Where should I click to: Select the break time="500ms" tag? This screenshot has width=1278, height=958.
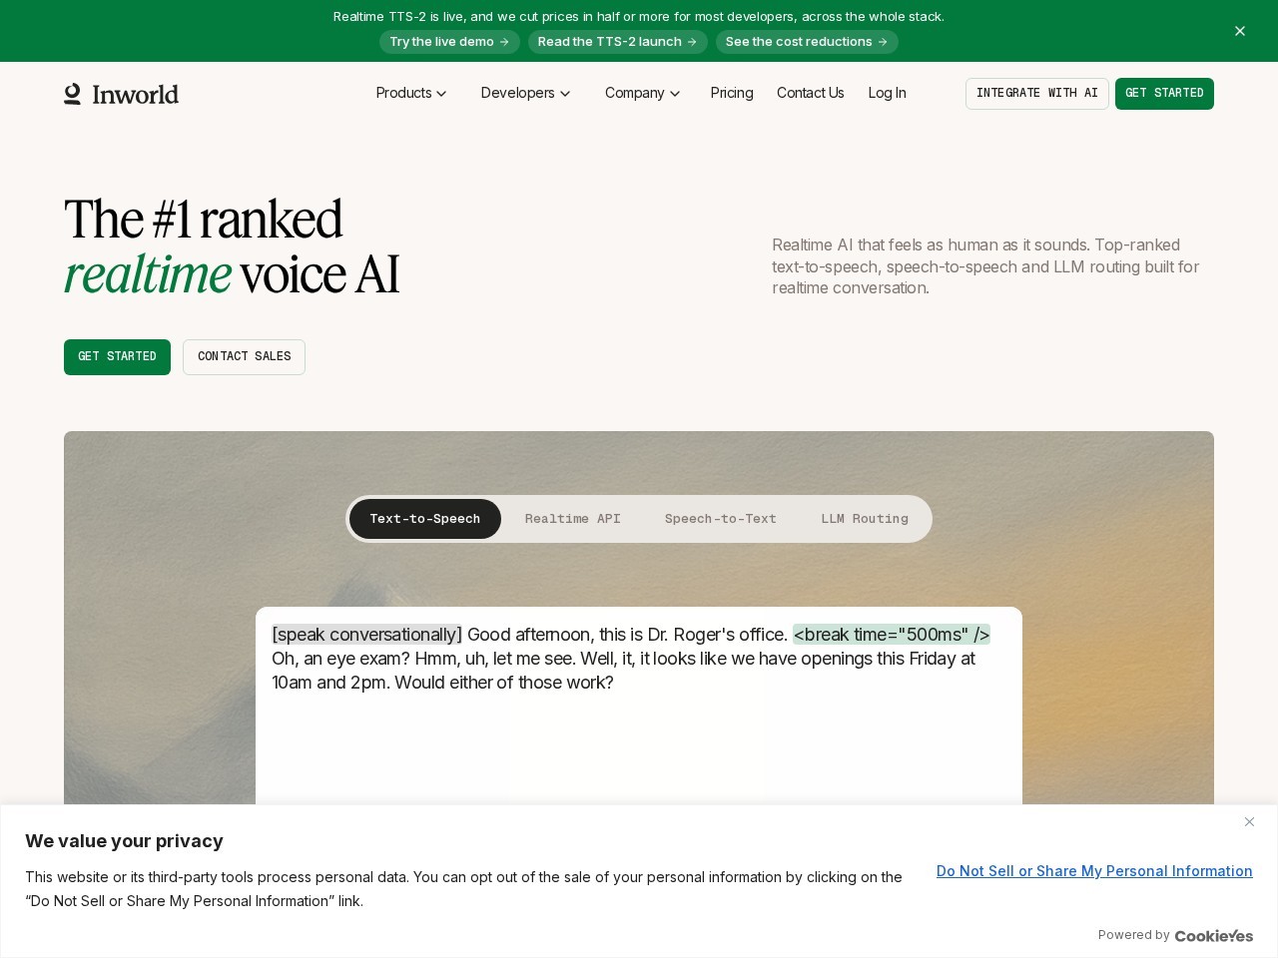892,635
